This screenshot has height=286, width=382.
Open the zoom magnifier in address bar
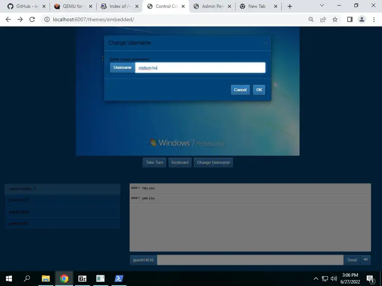tap(311, 19)
